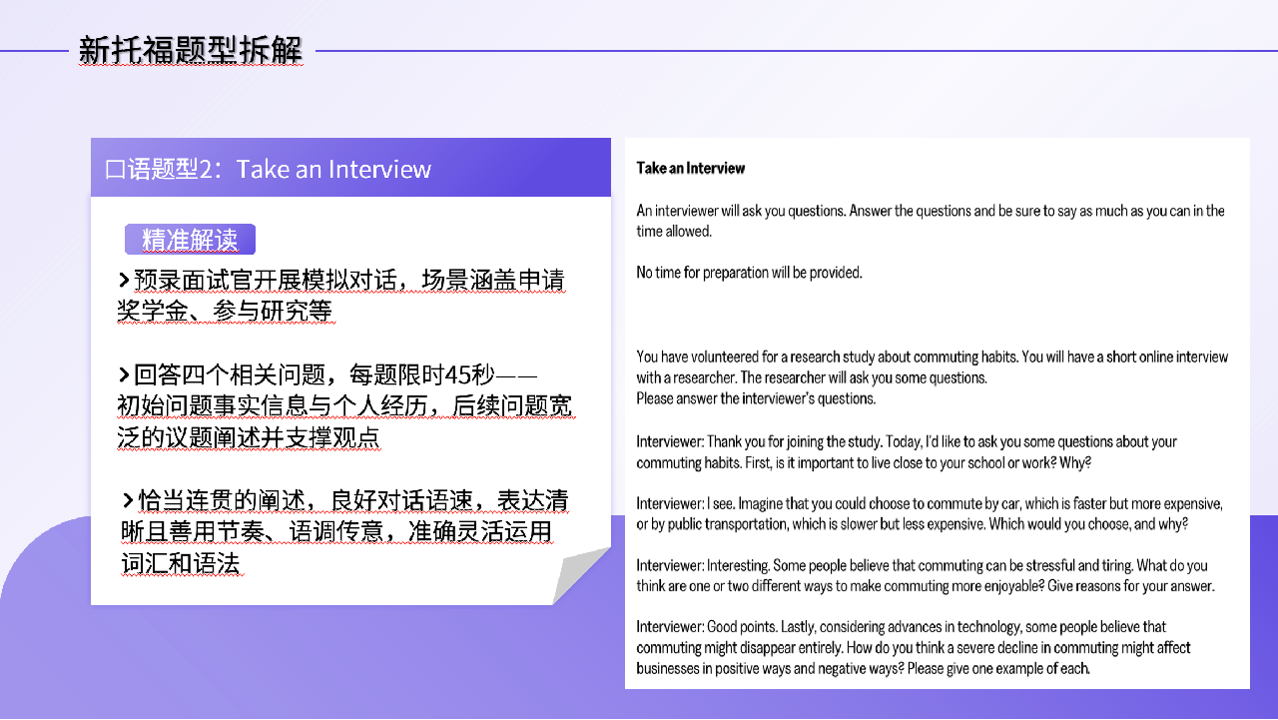
Task: Click the bold heading Take an Interview in the passage
Action: pos(691,168)
